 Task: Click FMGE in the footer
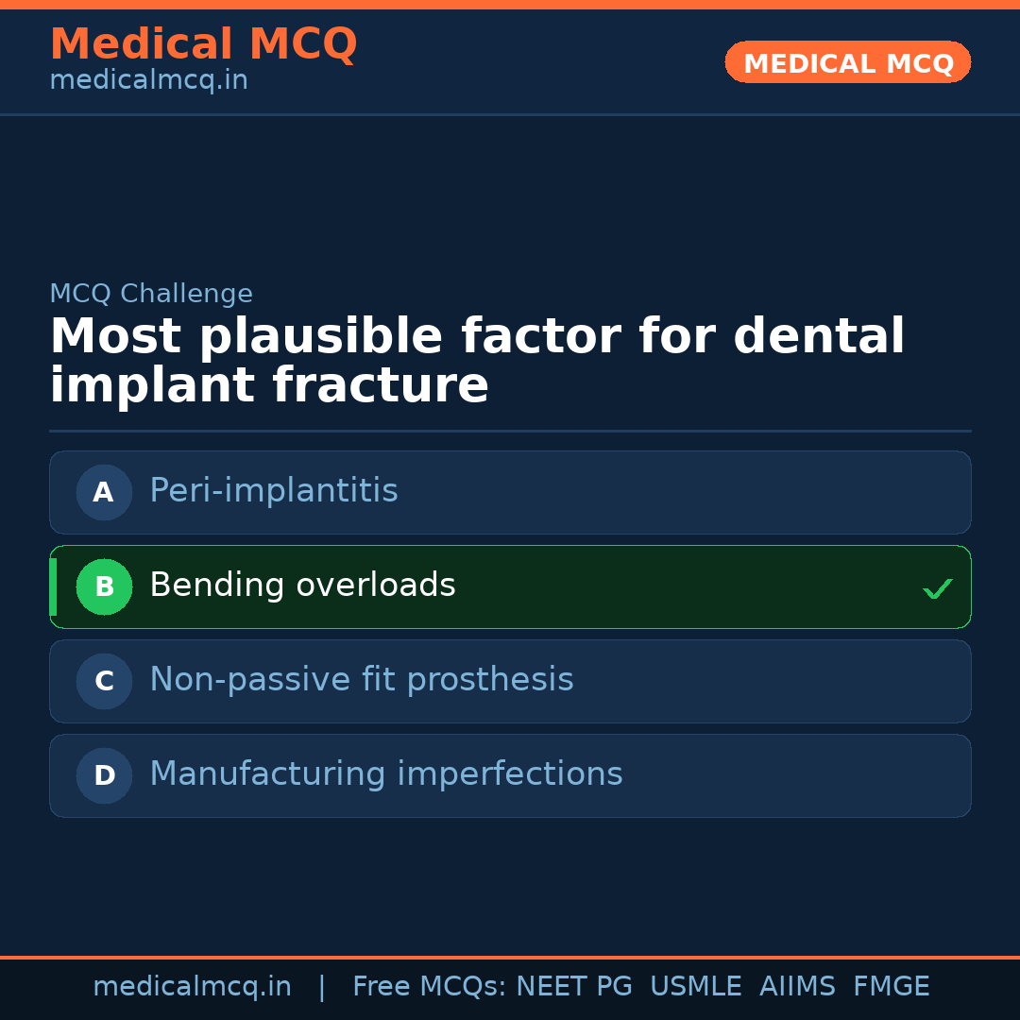pos(891,987)
